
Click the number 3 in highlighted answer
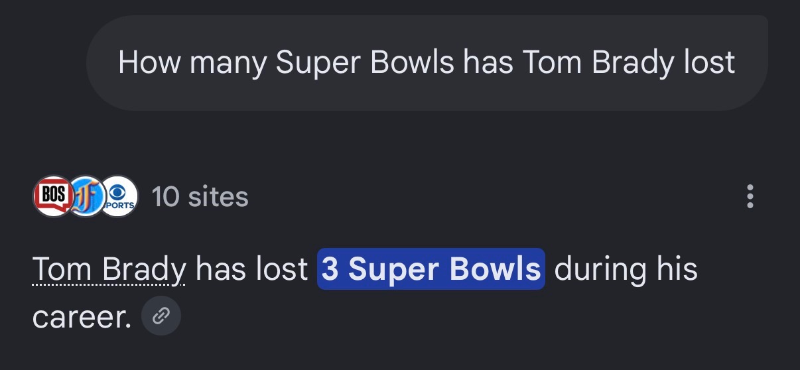click(x=330, y=269)
